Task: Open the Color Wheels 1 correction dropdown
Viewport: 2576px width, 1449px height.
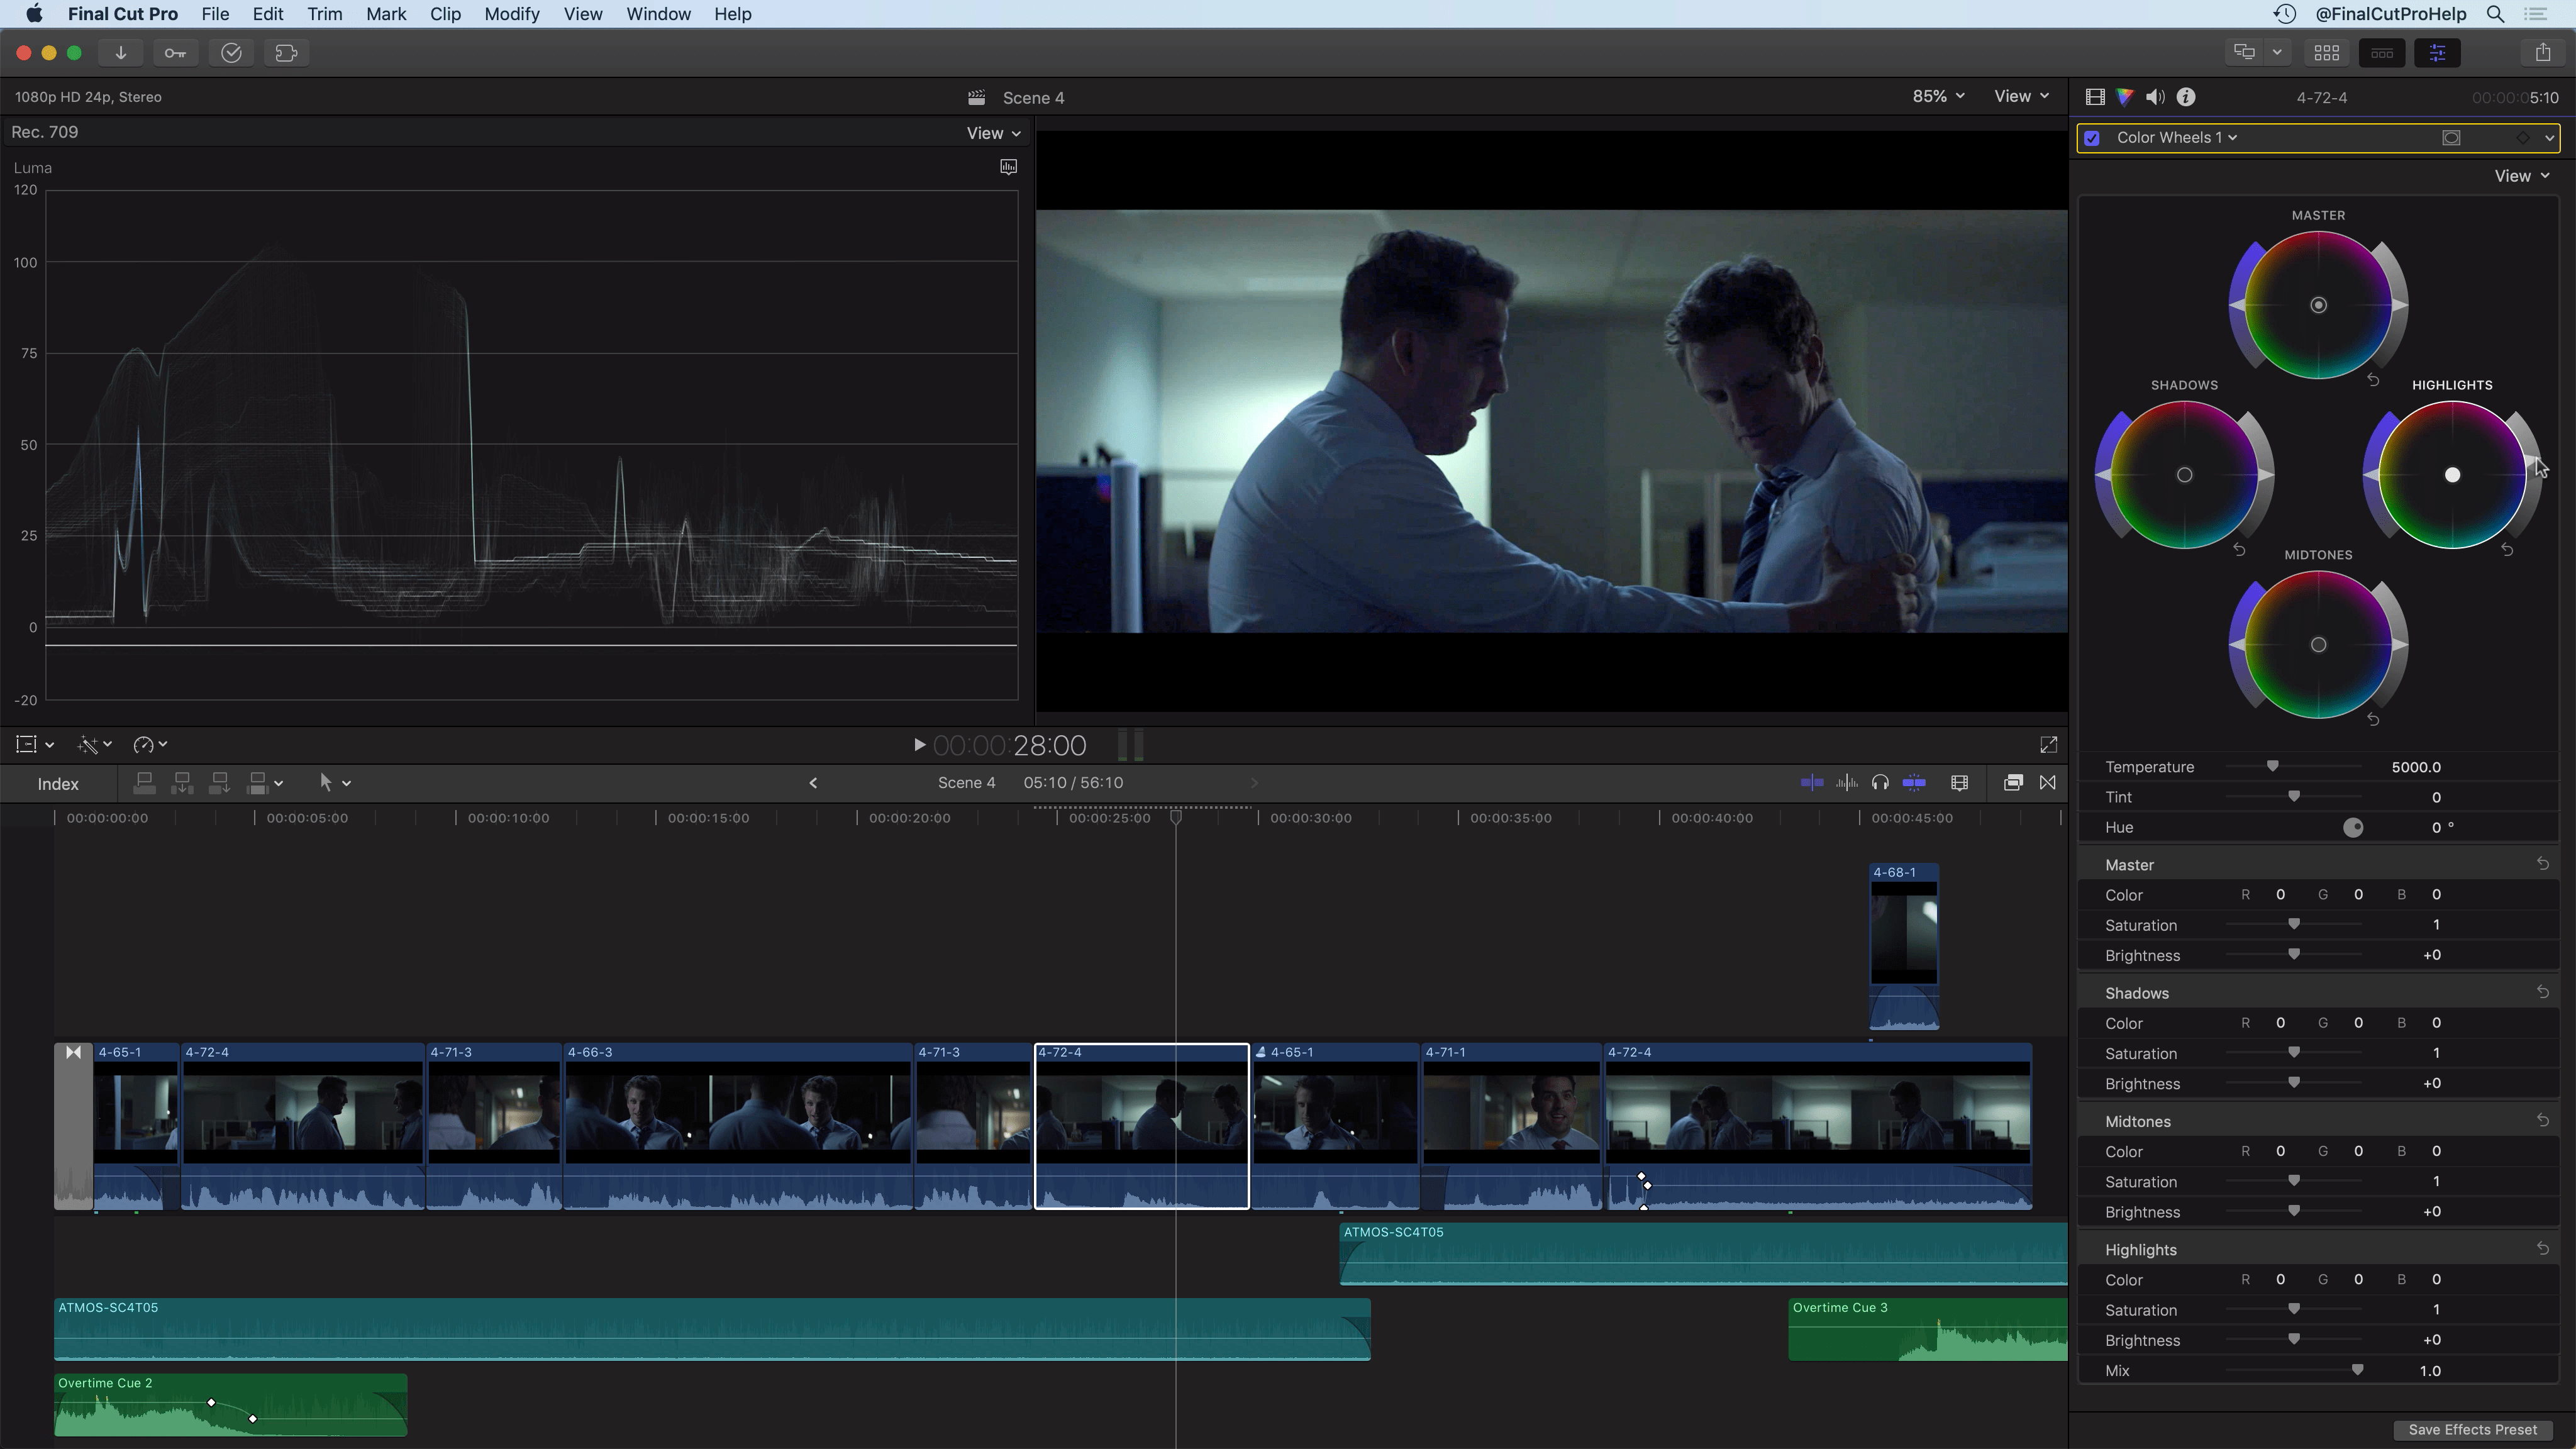Action: click(x=2177, y=138)
